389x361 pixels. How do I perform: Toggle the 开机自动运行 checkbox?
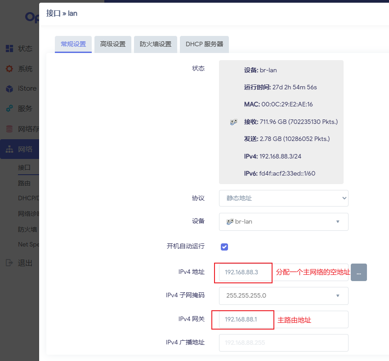(224, 247)
